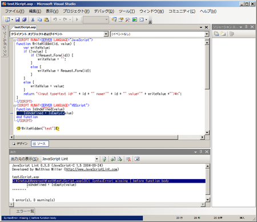Open toolbar options dropdown next to Command Window
This screenshot has height=222, width=257.
(146, 19)
